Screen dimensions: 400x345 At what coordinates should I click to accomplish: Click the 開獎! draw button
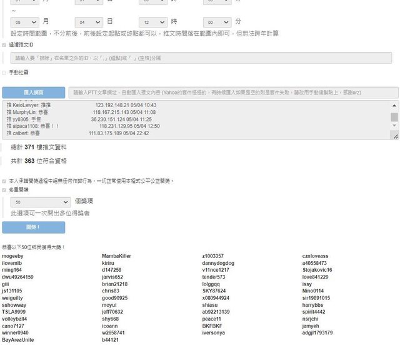coord(33,227)
